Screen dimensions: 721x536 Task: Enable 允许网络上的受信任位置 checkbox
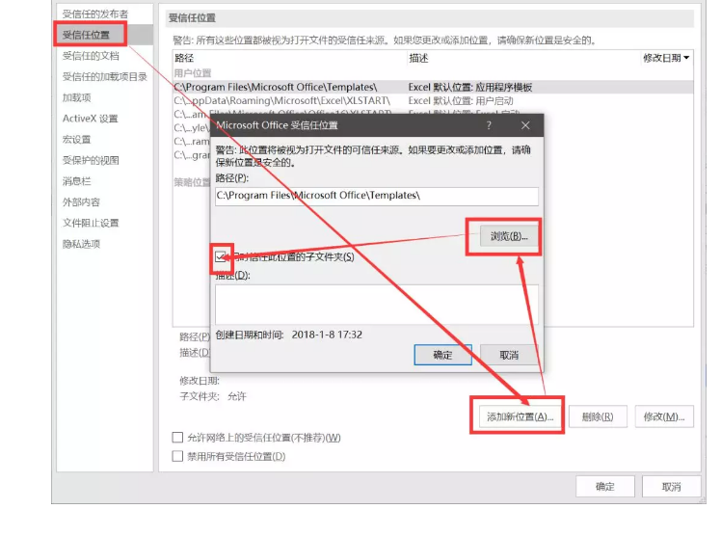coord(177,437)
